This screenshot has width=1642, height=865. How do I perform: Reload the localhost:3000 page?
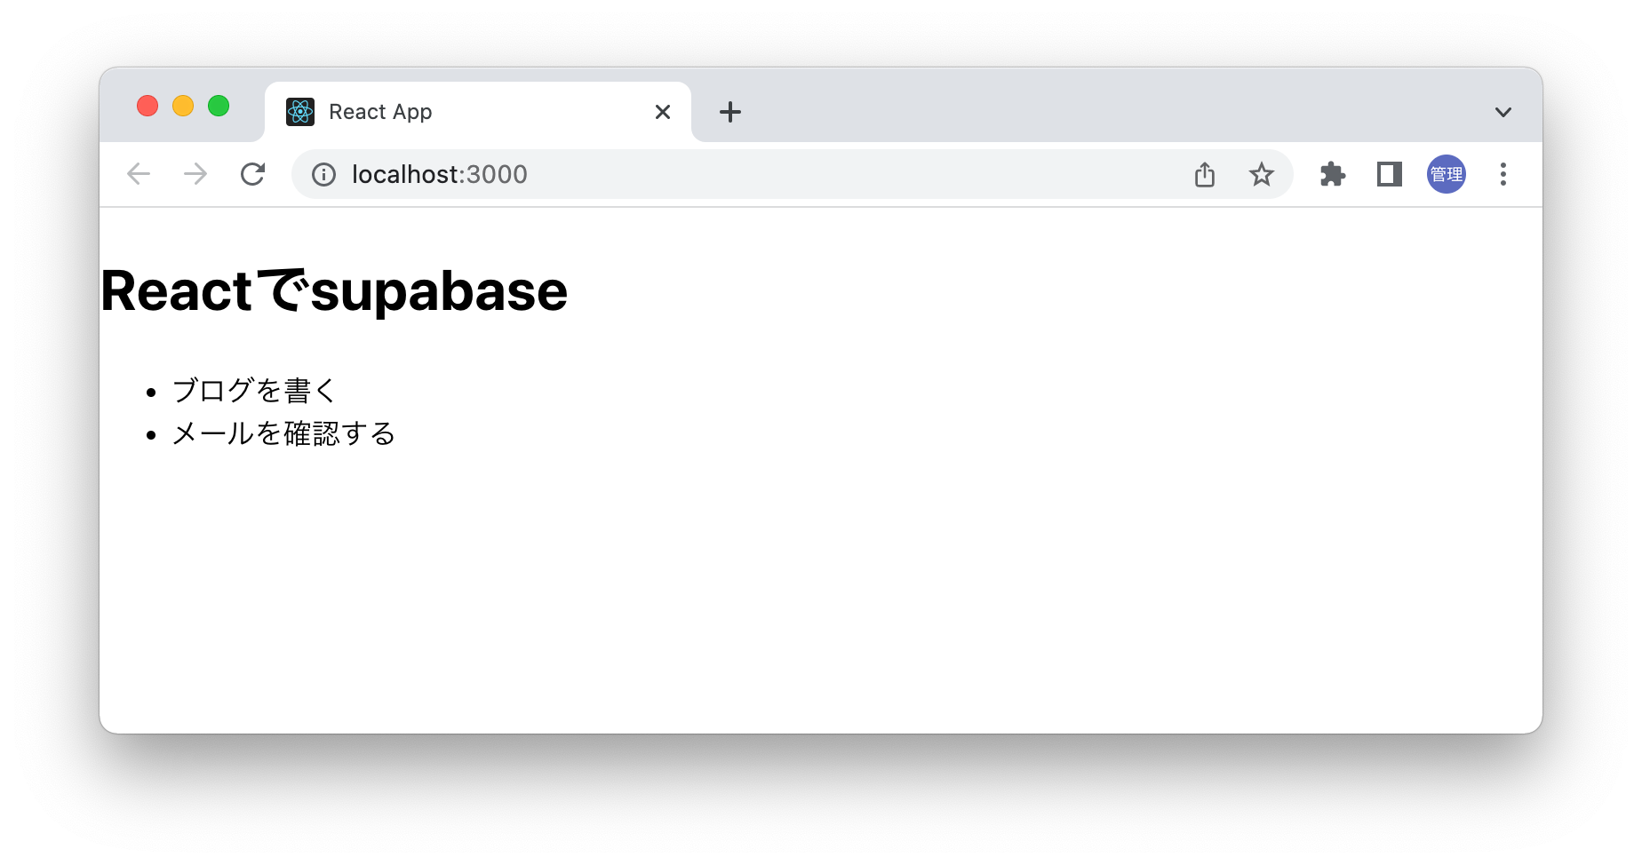pyautogui.click(x=253, y=174)
